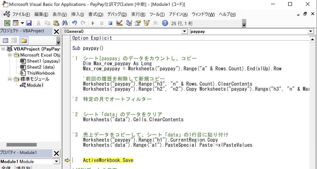The width and height of the screenshot is (317, 169).
Task: Click the Option Explicit line
Action: 92,38
